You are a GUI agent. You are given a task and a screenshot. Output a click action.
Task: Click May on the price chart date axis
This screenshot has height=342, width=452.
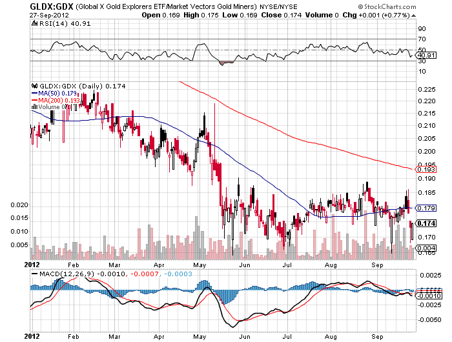[200, 265]
